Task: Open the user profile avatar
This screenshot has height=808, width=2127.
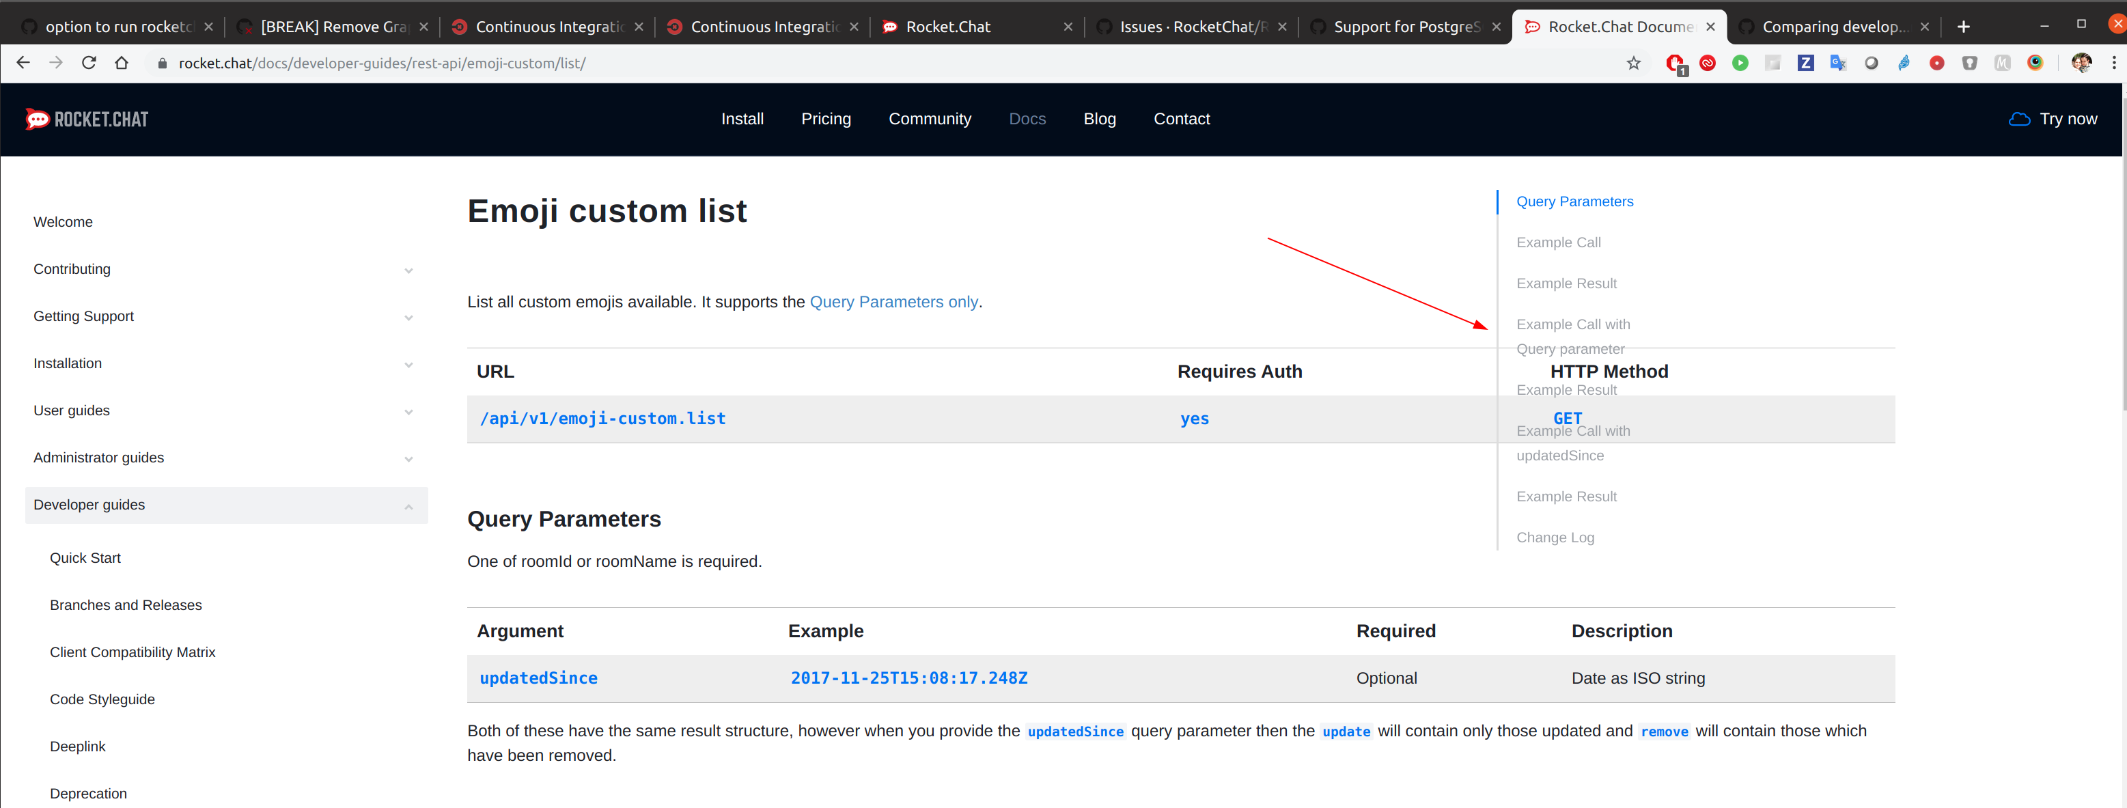Action: (2082, 63)
